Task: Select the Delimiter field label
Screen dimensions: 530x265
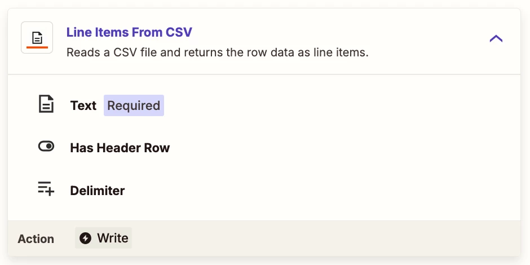Action: 98,191
